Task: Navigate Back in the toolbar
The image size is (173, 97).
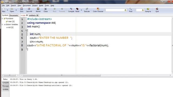Action: pyautogui.click(x=55, y=10)
